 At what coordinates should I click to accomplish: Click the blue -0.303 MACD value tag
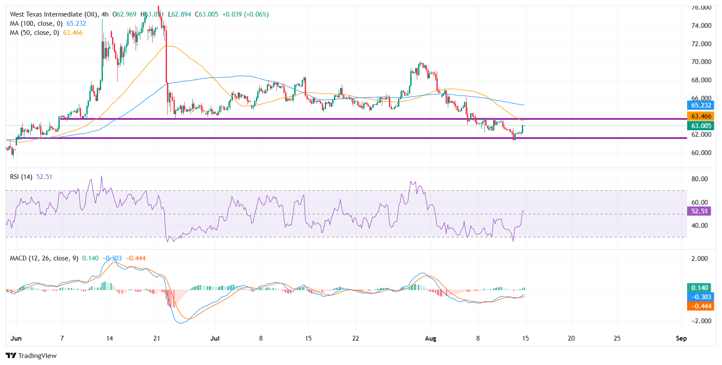pos(700,297)
